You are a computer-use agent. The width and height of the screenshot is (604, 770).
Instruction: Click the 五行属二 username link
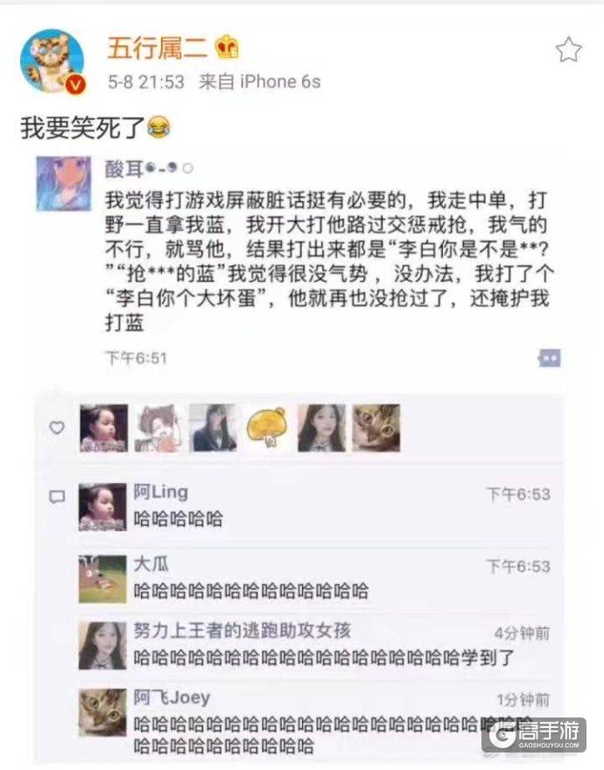click(158, 49)
